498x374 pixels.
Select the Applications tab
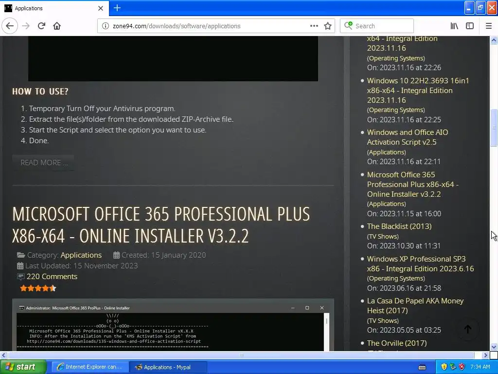pyautogui.click(x=54, y=8)
